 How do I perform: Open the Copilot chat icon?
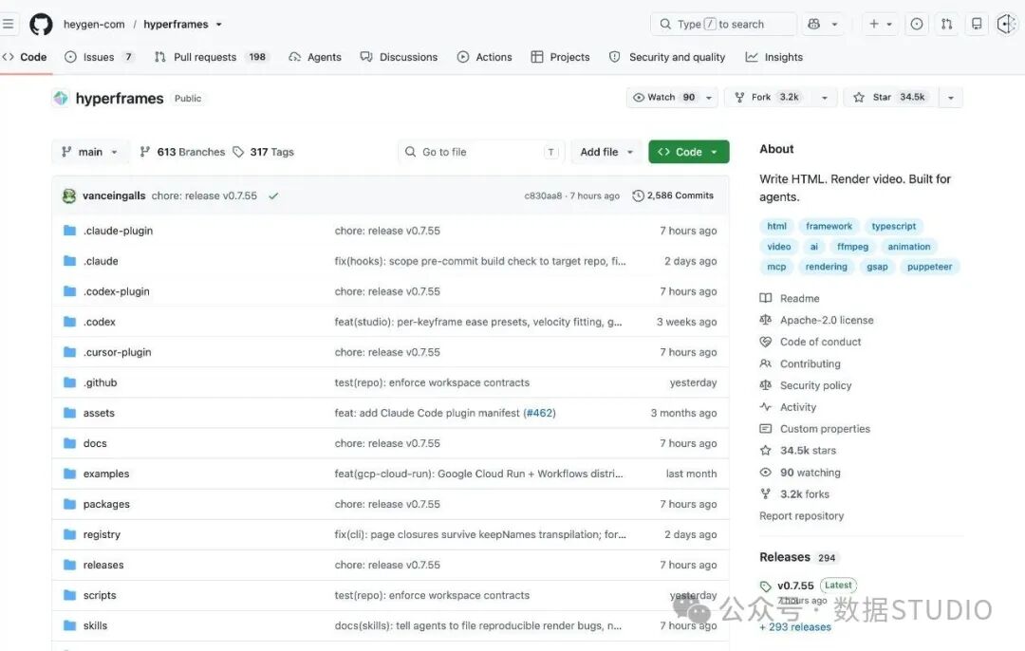click(814, 24)
